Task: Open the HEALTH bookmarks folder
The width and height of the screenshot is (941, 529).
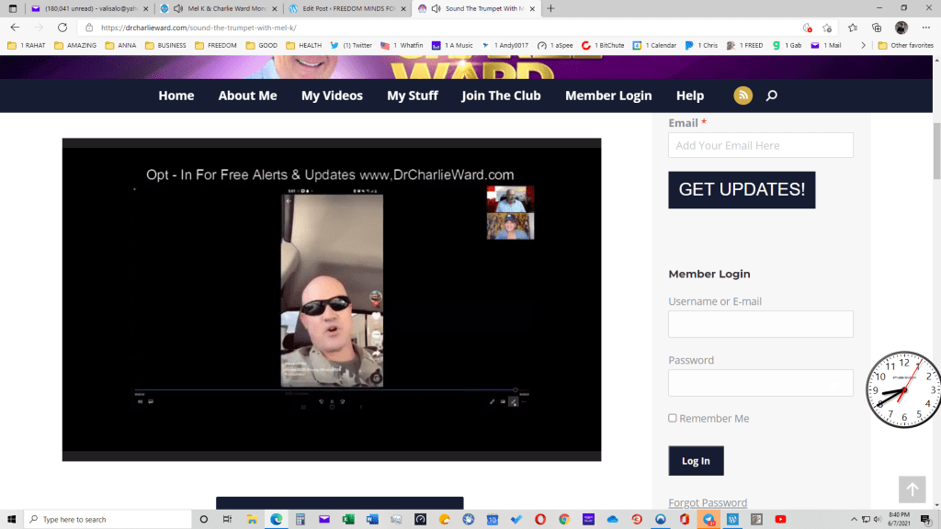Action: click(x=303, y=45)
